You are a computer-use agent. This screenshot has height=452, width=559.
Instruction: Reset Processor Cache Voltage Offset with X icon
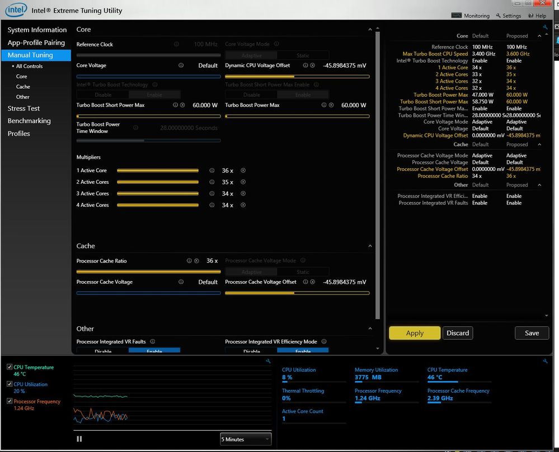tap(312, 282)
